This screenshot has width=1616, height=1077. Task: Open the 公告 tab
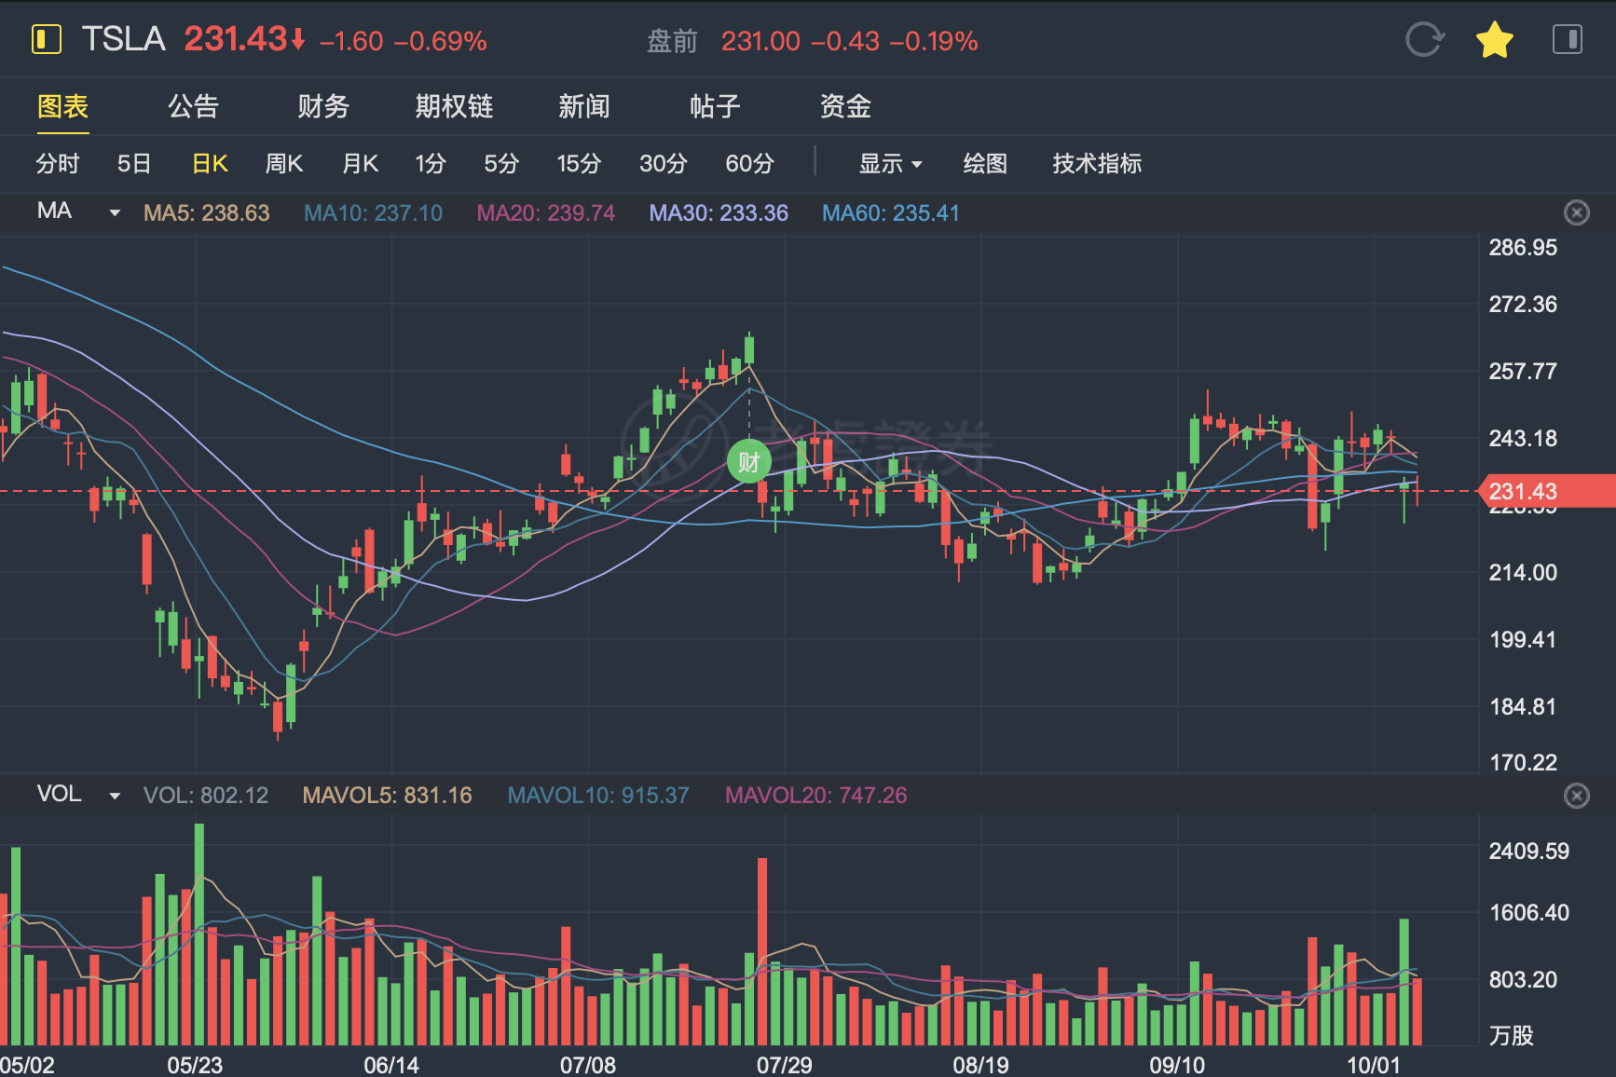click(x=193, y=106)
